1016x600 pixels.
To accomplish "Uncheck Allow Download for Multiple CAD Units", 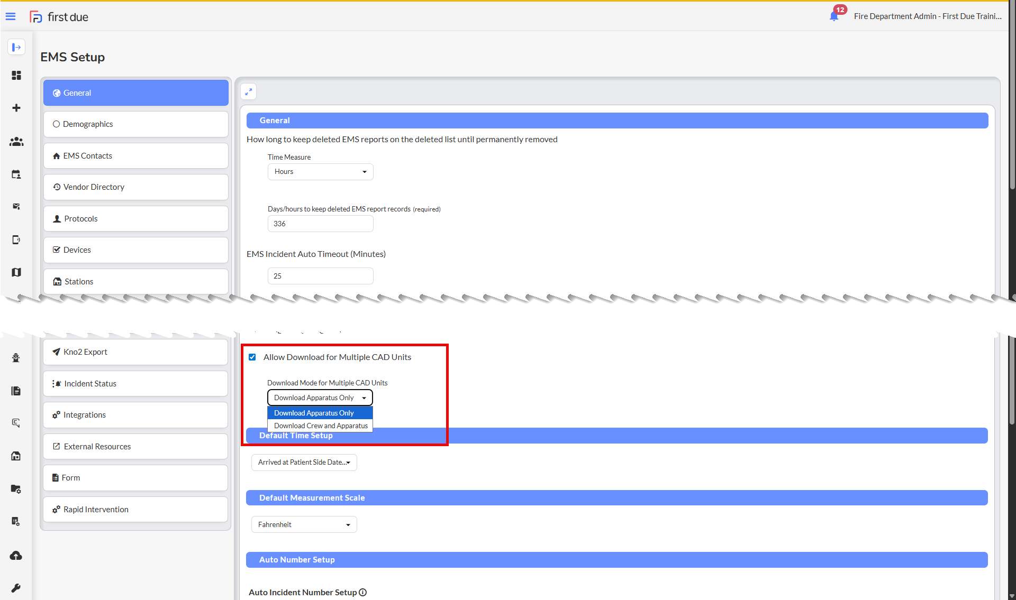I will pyautogui.click(x=252, y=357).
